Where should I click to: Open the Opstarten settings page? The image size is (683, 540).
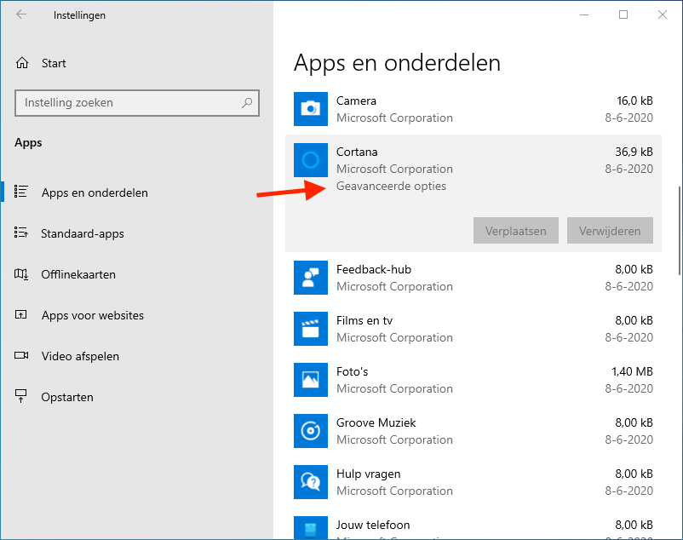(x=67, y=397)
